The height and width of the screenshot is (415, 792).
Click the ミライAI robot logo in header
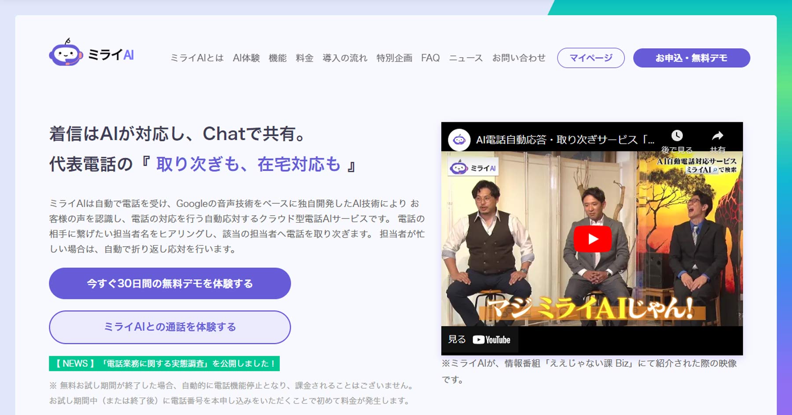click(x=92, y=53)
